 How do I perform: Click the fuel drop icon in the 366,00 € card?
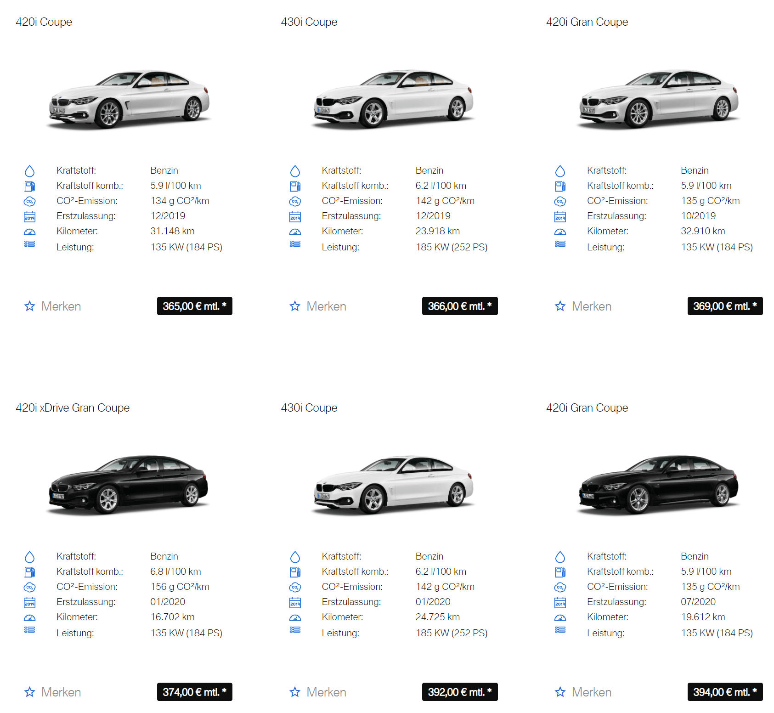click(x=295, y=171)
